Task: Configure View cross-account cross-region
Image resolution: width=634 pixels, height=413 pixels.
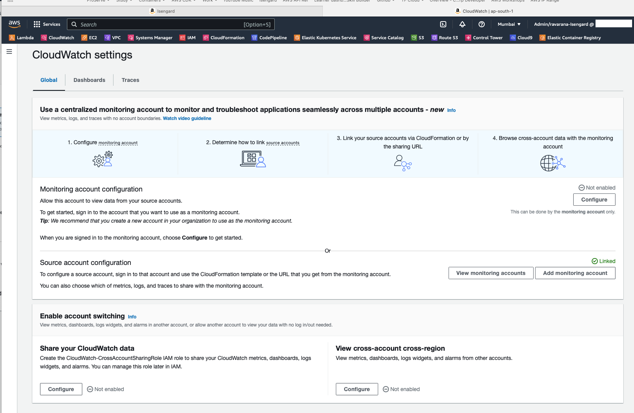Action: click(x=357, y=389)
